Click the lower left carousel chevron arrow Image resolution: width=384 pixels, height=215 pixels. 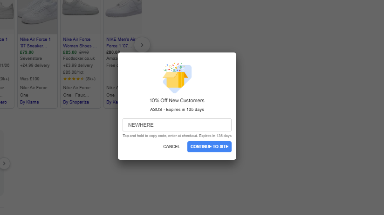[4, 163]
